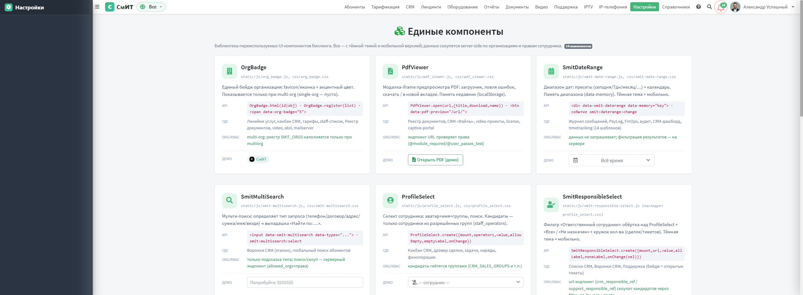The width and height of the screenshot is (803, 295).
Task: Open notifications bell with 38 badge
Action: click(x=721, y=7)
